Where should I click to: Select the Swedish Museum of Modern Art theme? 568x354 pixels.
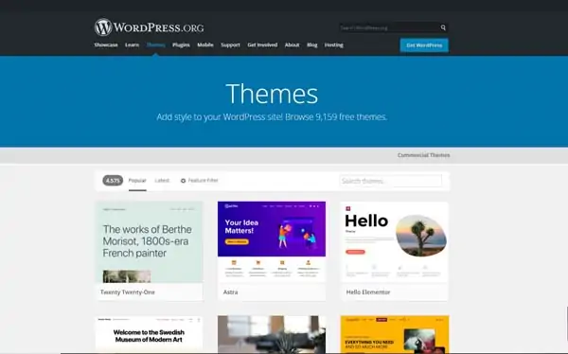[x=149, y=334]
